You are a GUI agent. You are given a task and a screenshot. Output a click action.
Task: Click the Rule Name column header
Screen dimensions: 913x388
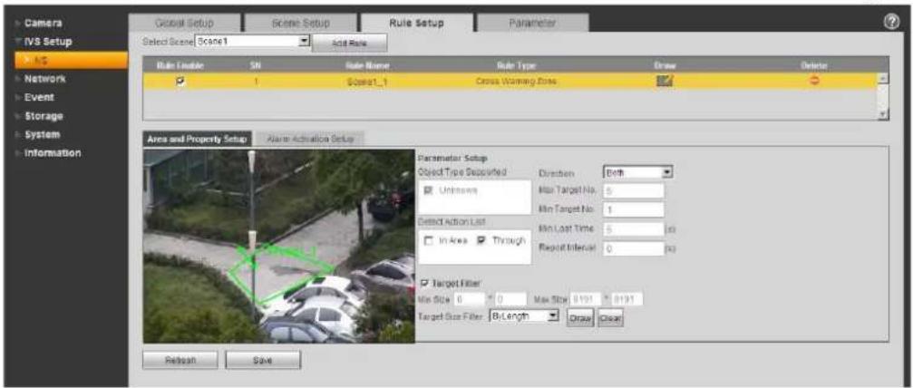click(x=367, y=66)
